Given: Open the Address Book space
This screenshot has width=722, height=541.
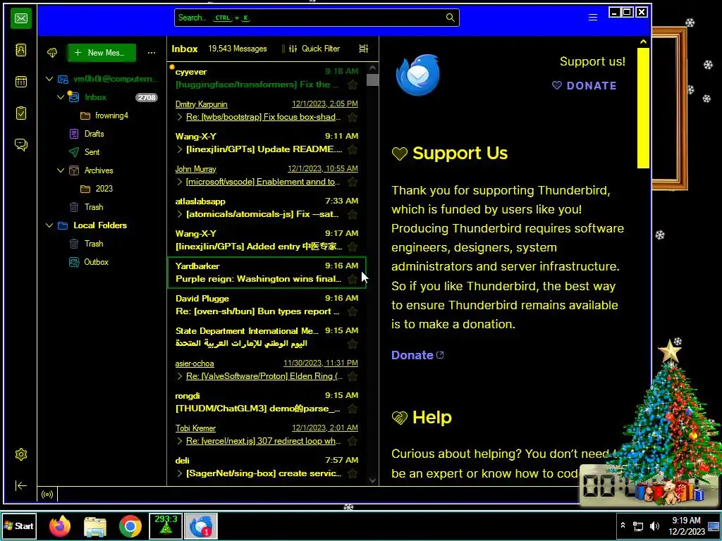Looking at the screenshot, I should (20, 50).
